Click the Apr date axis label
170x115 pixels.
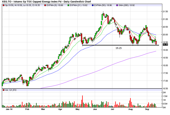pos(60,109)
